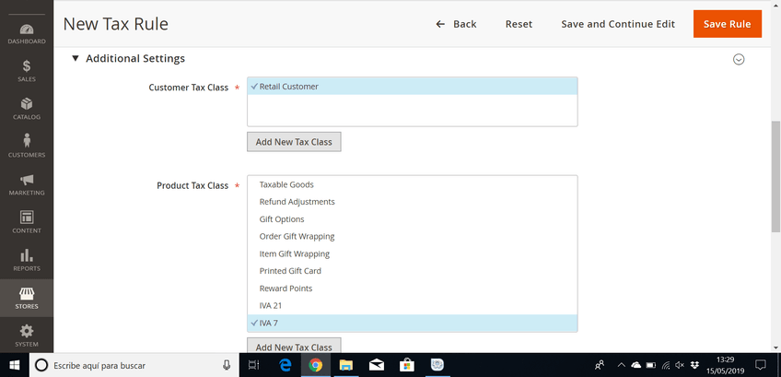Open the Sales menu in sidebar

click(x=27, y=71)
